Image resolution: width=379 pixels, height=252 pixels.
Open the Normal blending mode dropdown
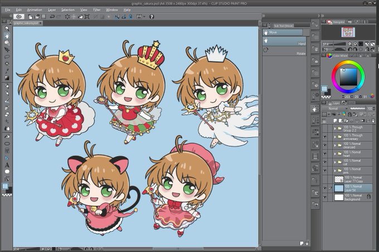(x=336, y=109)
